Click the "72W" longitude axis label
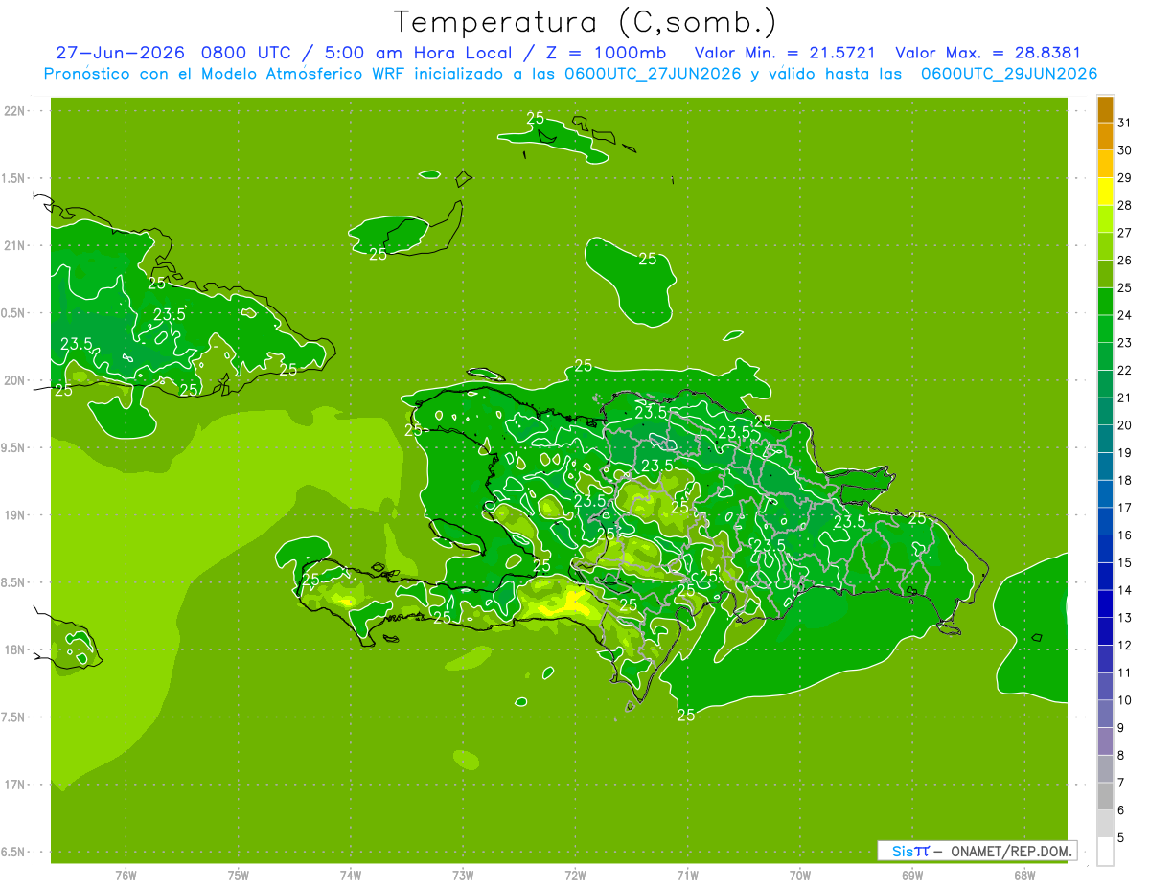1150x888 pixels. point(575,876)
